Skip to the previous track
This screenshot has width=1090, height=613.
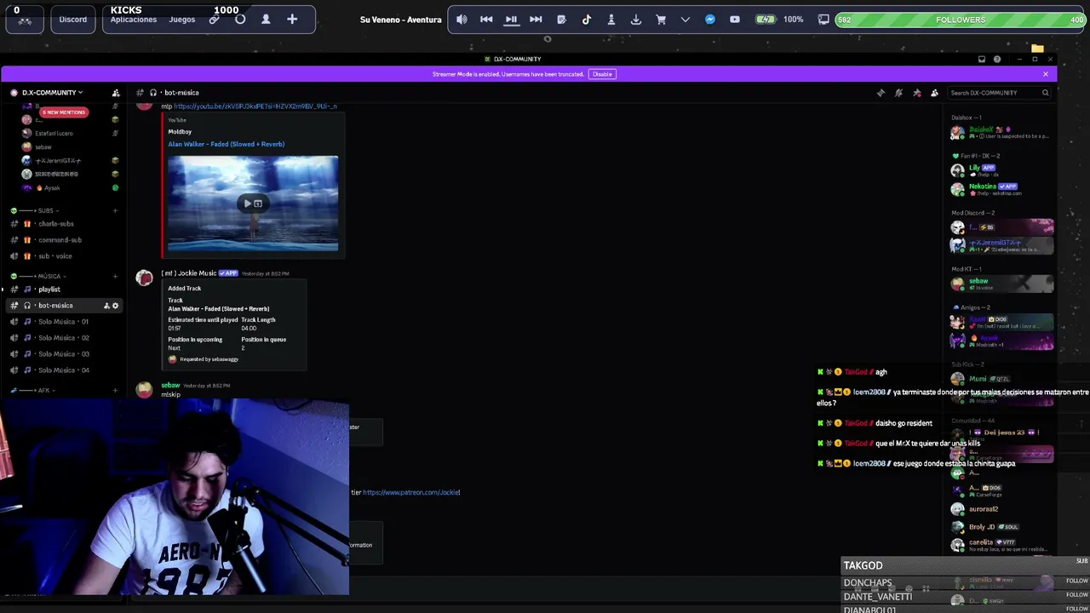[x=486, y=20]
